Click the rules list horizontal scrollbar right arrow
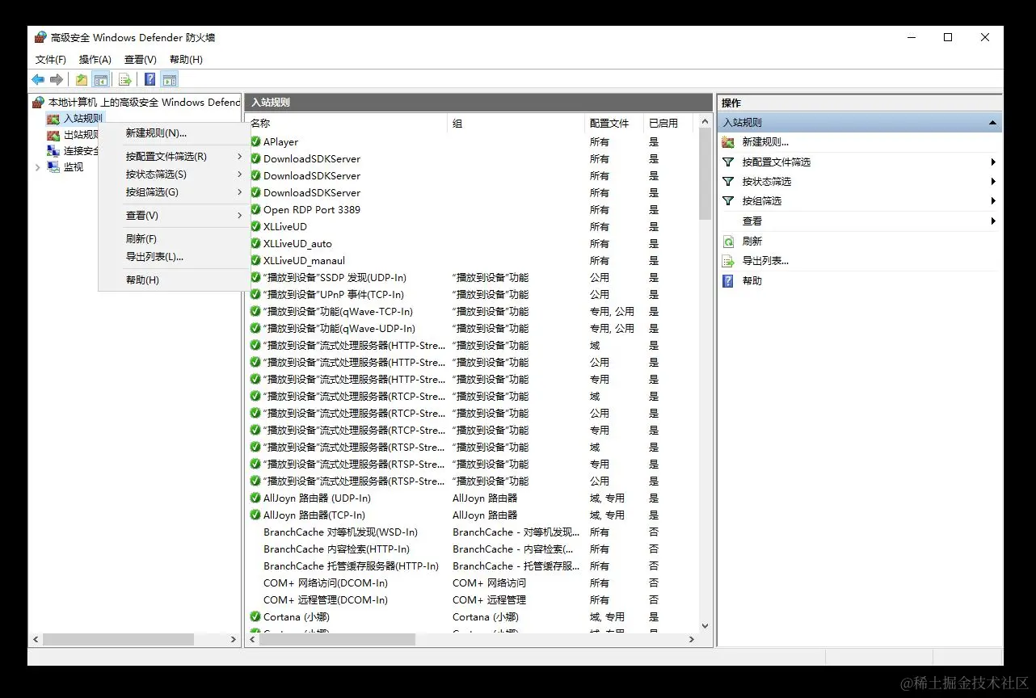 [x=691, y=639]
